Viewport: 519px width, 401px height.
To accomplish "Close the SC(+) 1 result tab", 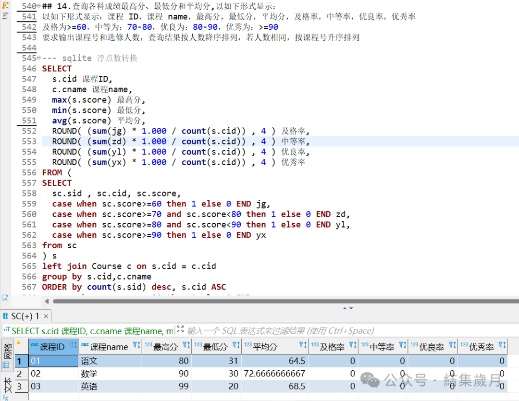I will click(46, 316).
